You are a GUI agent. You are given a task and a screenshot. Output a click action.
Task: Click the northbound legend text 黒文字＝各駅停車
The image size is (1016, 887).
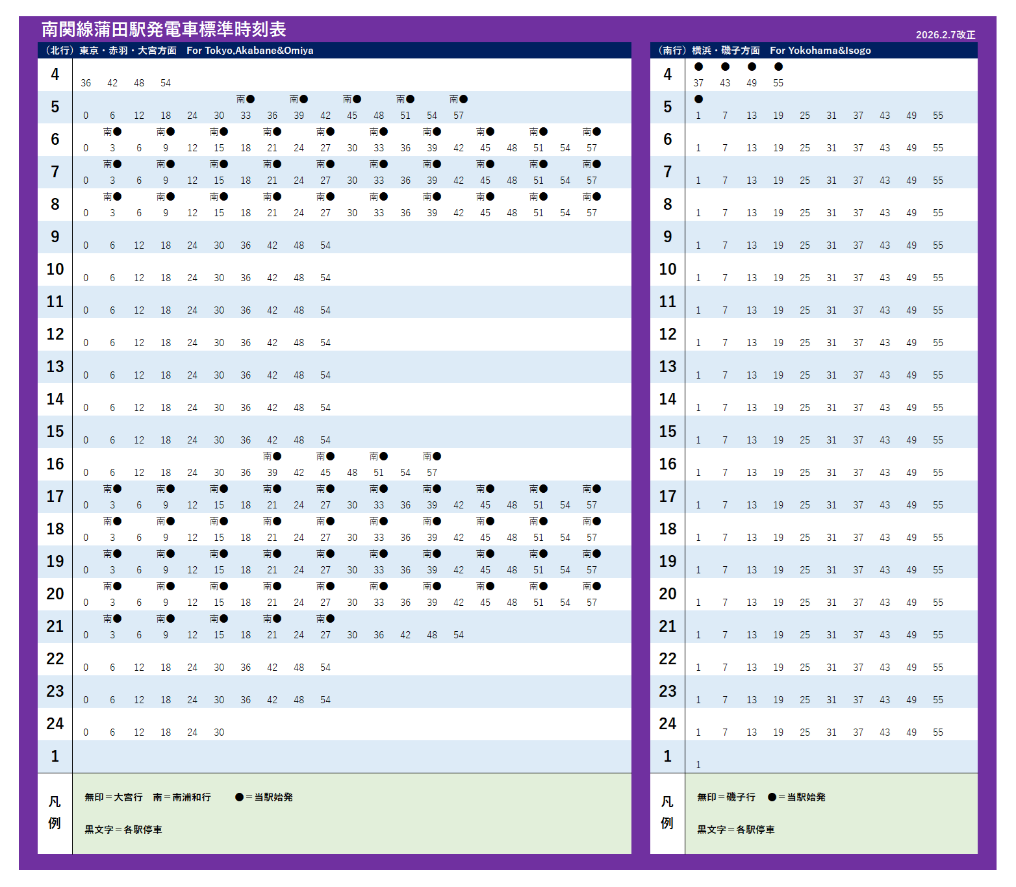click(x=123, y=829)
